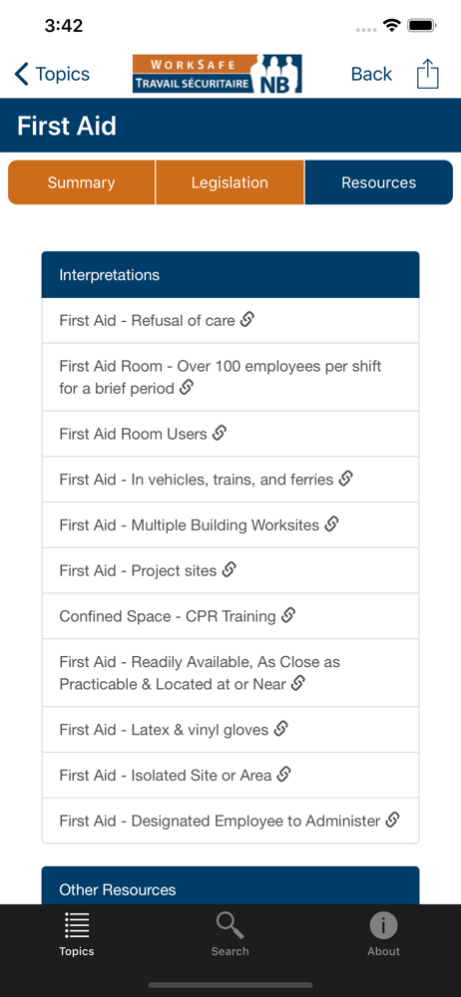Open Multiple Building Worksites interpretation
461x997 pixels.
click(x=230, y=525)
